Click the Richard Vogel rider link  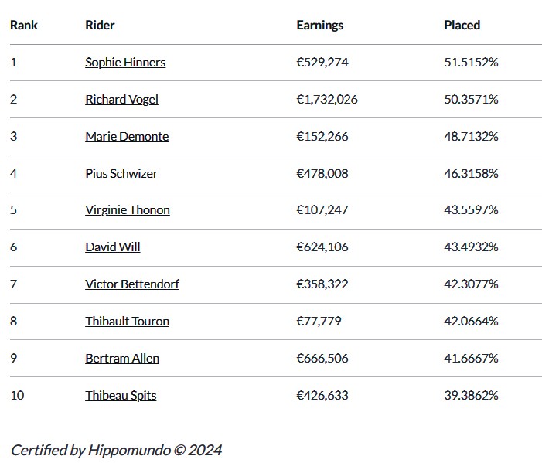(121, 100)
